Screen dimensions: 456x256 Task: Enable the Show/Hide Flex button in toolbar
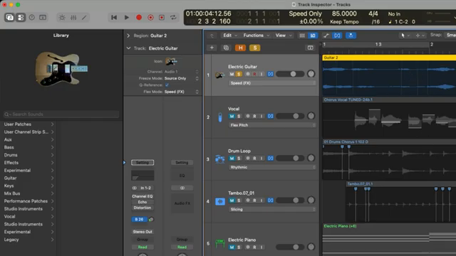coord(337,36)
